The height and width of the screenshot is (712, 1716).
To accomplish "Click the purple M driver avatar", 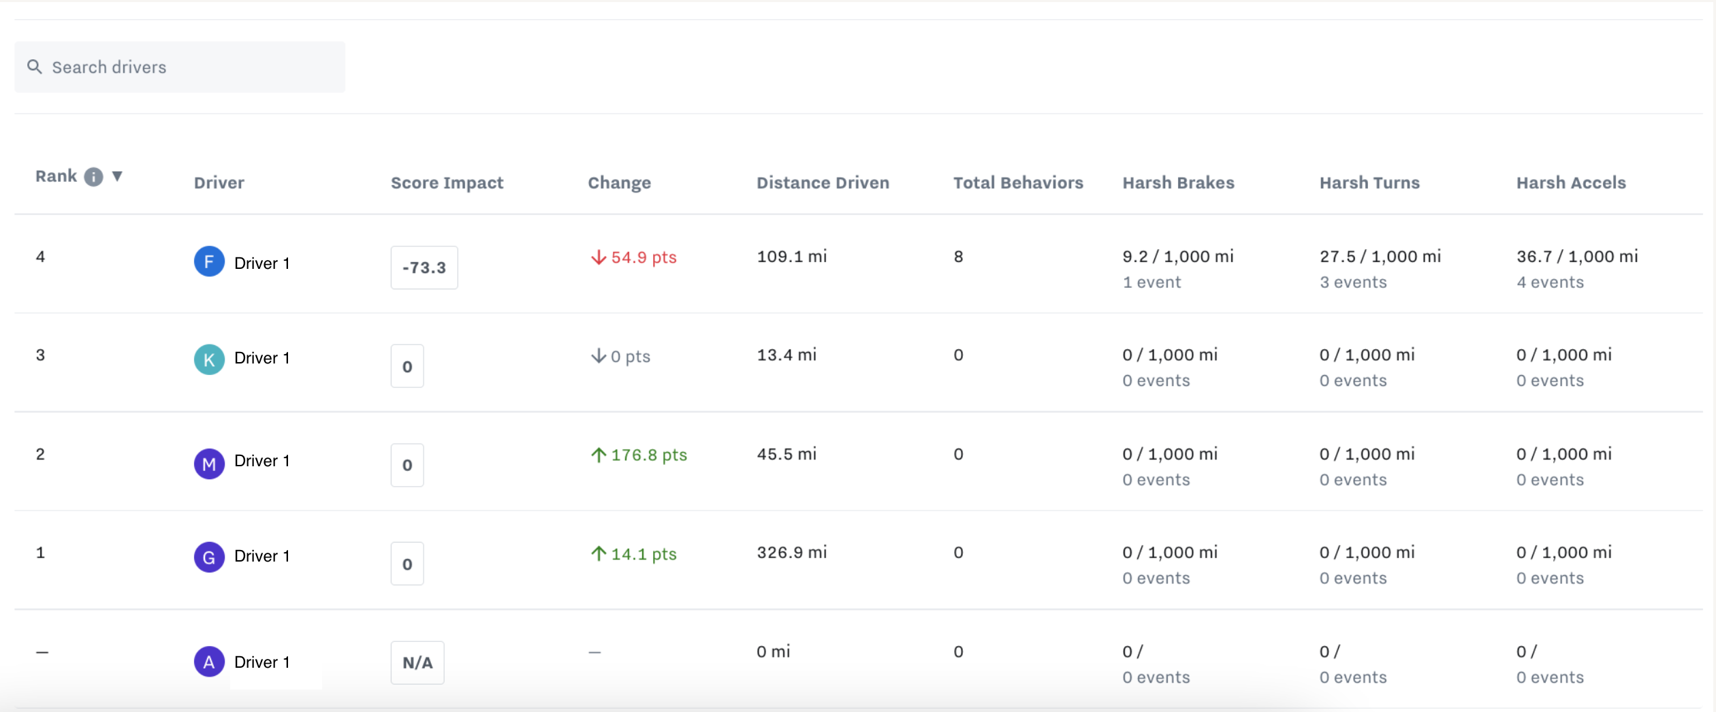I will (209, 464).
